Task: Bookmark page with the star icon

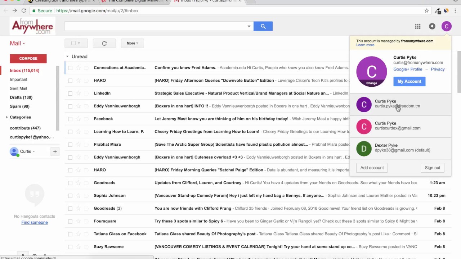Action: pyautogui.click(x=427, y=11)
